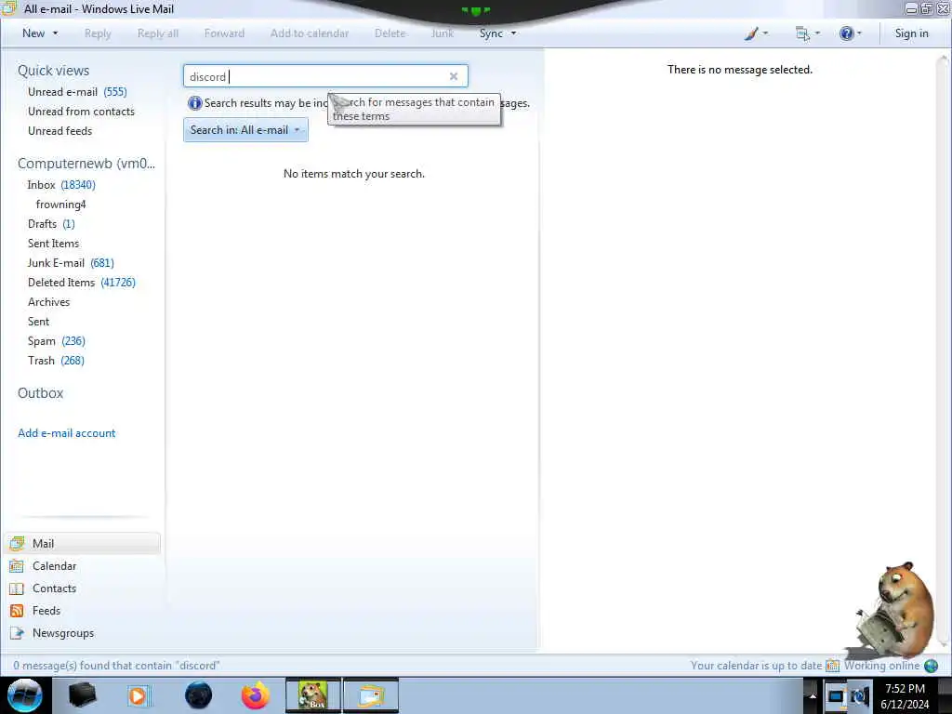Open the New dropdown arrow
The image size is (952, 714).
[55, 33]
